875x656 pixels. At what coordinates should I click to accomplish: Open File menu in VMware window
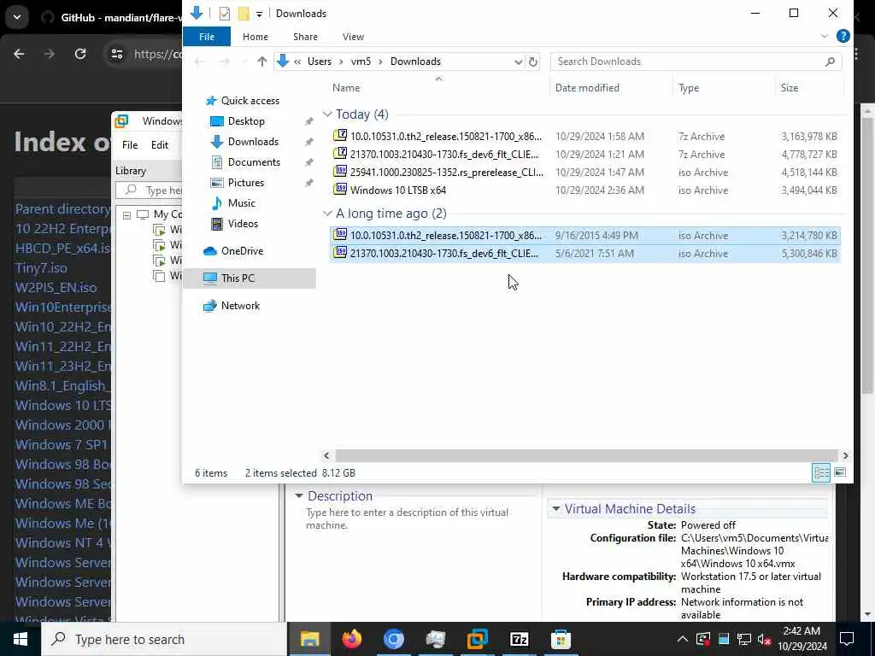coord(130,145)
